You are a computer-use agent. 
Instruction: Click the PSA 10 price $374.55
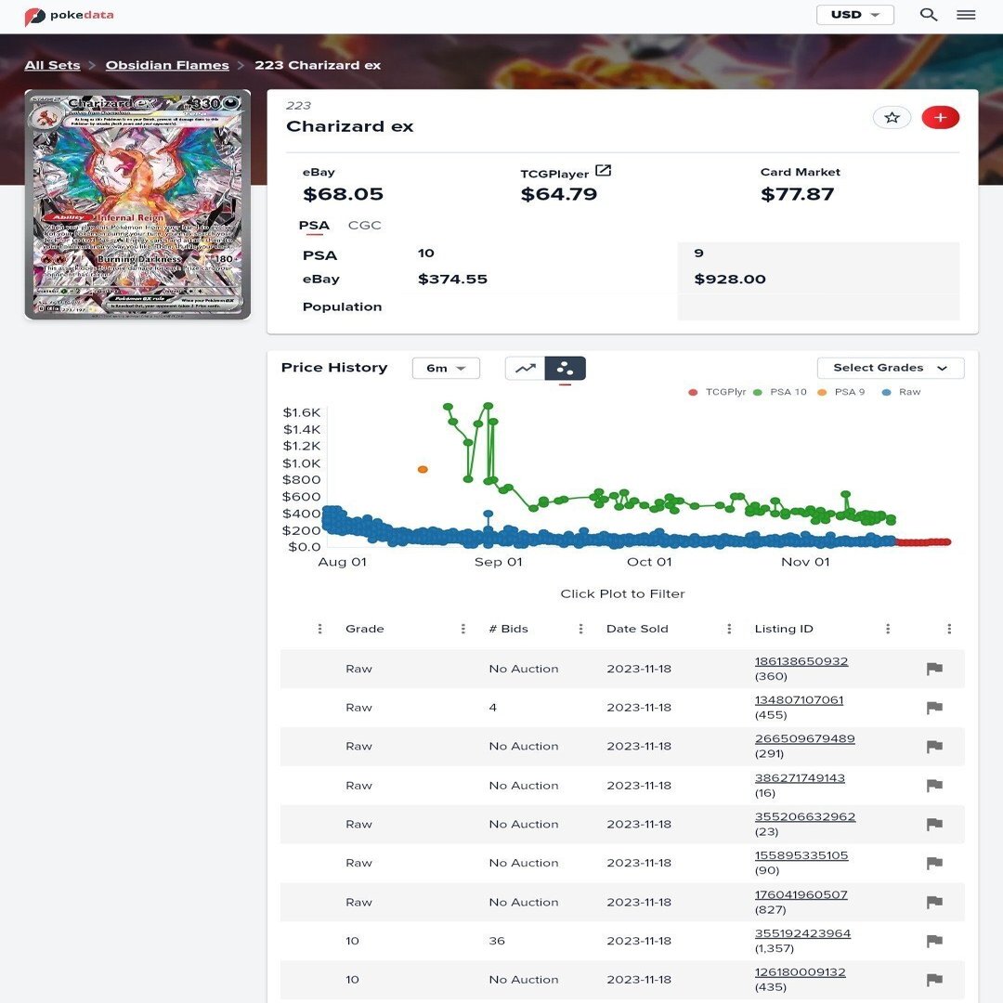452,279
